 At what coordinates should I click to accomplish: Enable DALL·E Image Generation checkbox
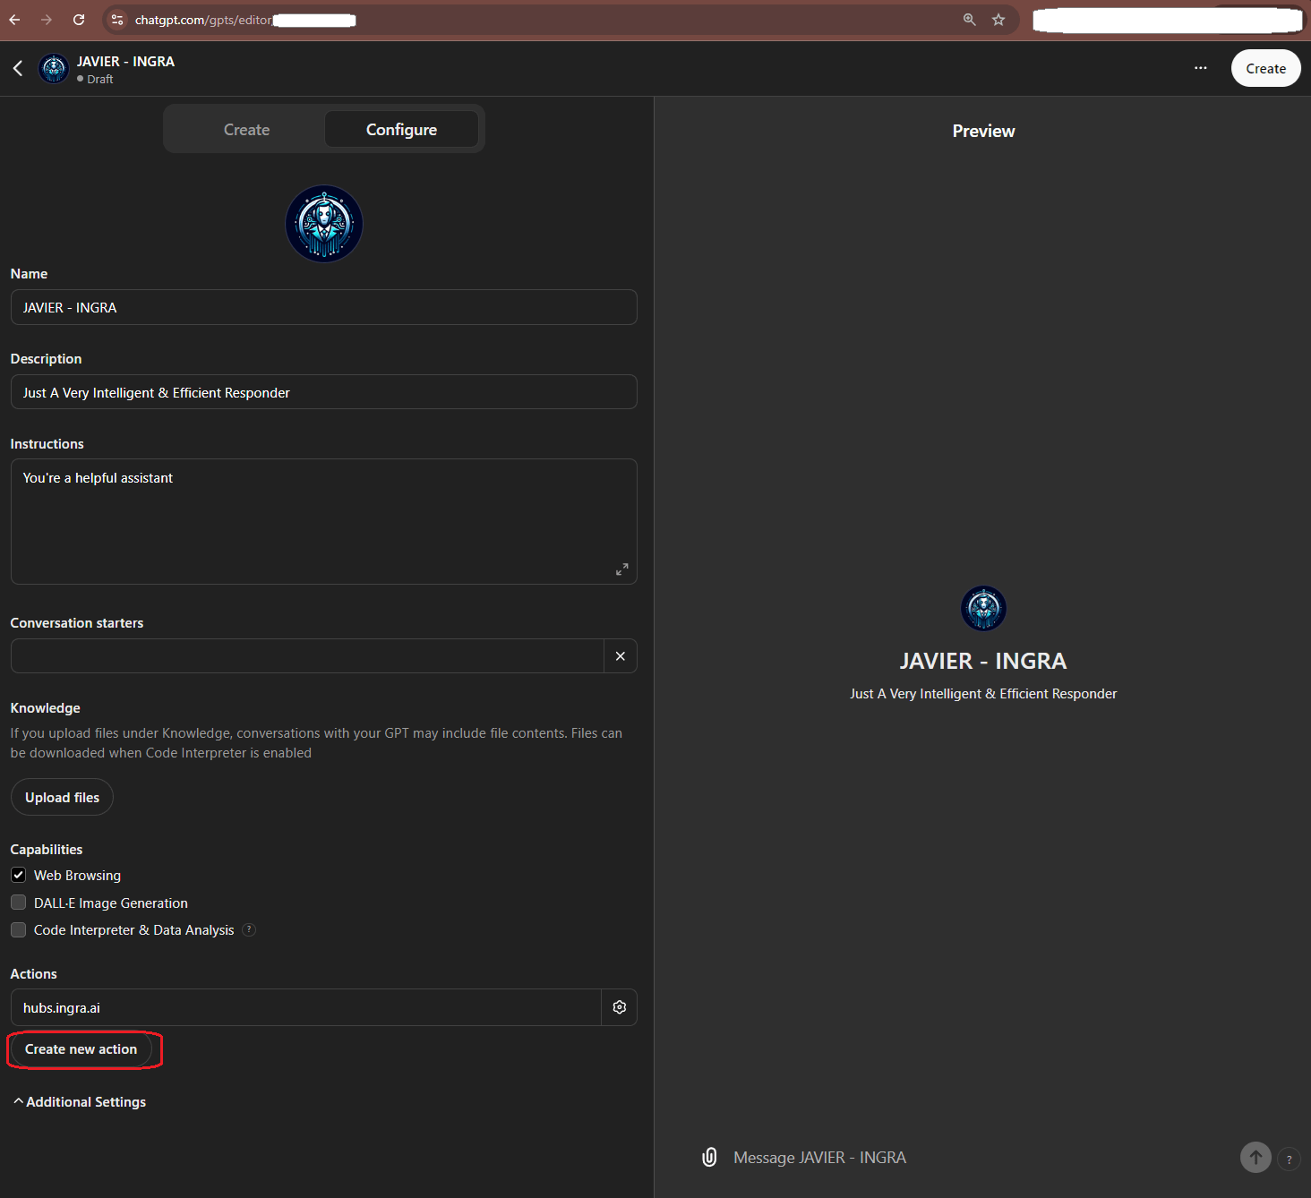tap(18, 903)
